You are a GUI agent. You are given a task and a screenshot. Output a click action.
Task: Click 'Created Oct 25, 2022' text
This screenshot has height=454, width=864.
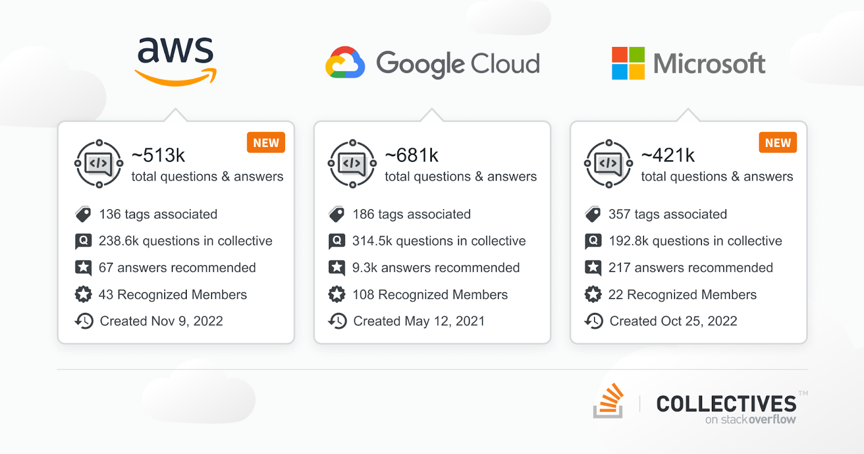[x=673, y=321]
